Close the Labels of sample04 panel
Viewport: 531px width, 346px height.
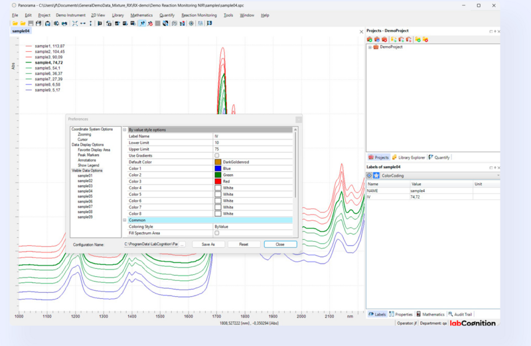(499, 167)
